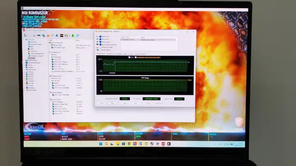Open Google Chrome from taskbar
This screenshot has height=166, width=296.
[x=129, y=144]
